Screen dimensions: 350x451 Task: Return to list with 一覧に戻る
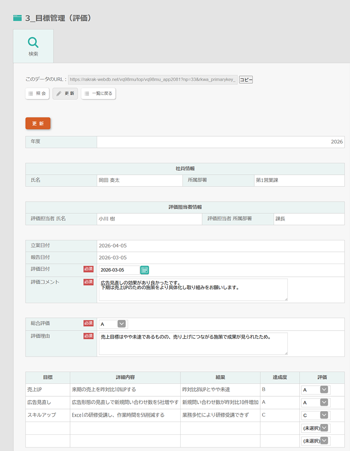[x=98, y=94]
